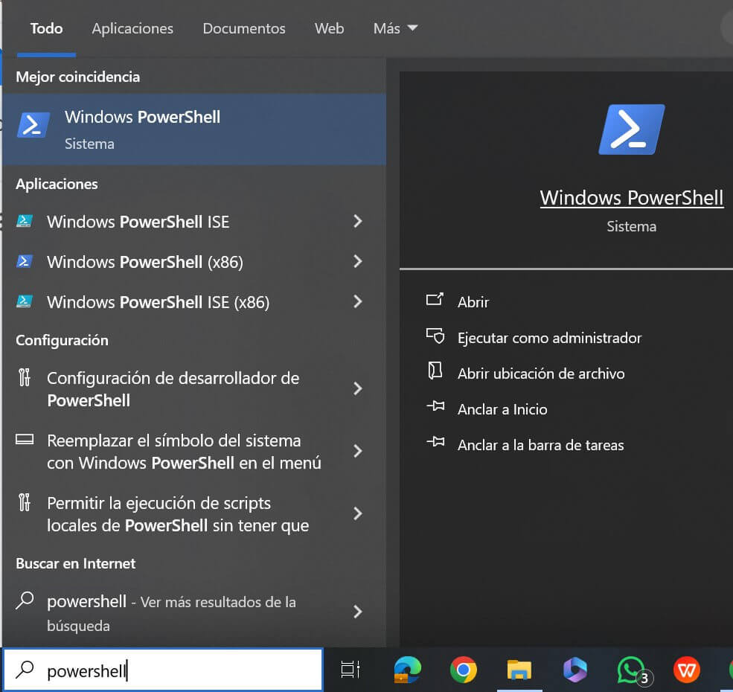733x692 pixels.
Task: Open Google Chrome from the taskbar
Action: 464,670
